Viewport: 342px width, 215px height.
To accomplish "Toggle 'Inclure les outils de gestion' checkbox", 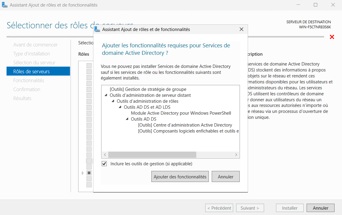I will (104, 164).
